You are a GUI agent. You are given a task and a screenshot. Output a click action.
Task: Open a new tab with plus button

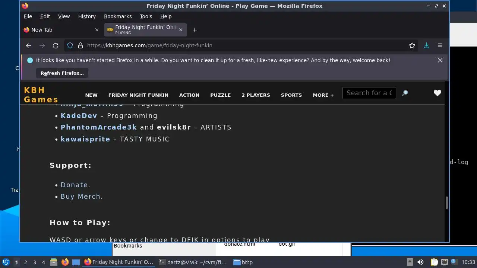[x=195, y=30]
